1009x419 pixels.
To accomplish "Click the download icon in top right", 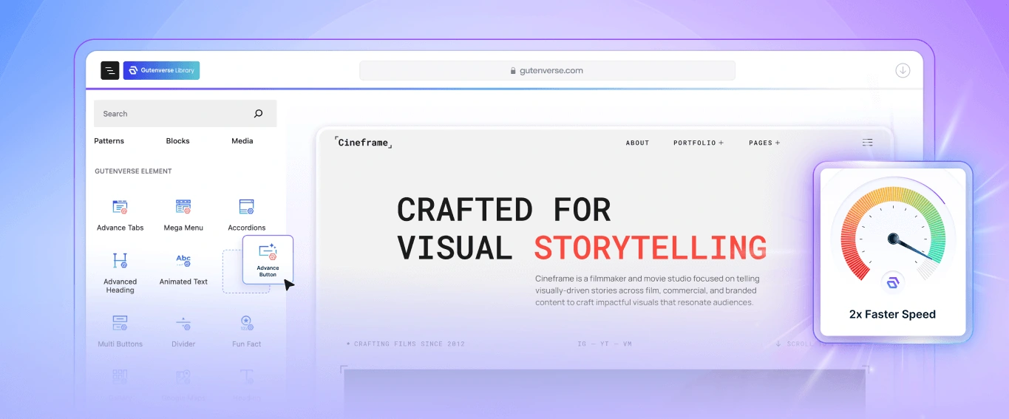I will pyautogui.click(x=903, y=70).
